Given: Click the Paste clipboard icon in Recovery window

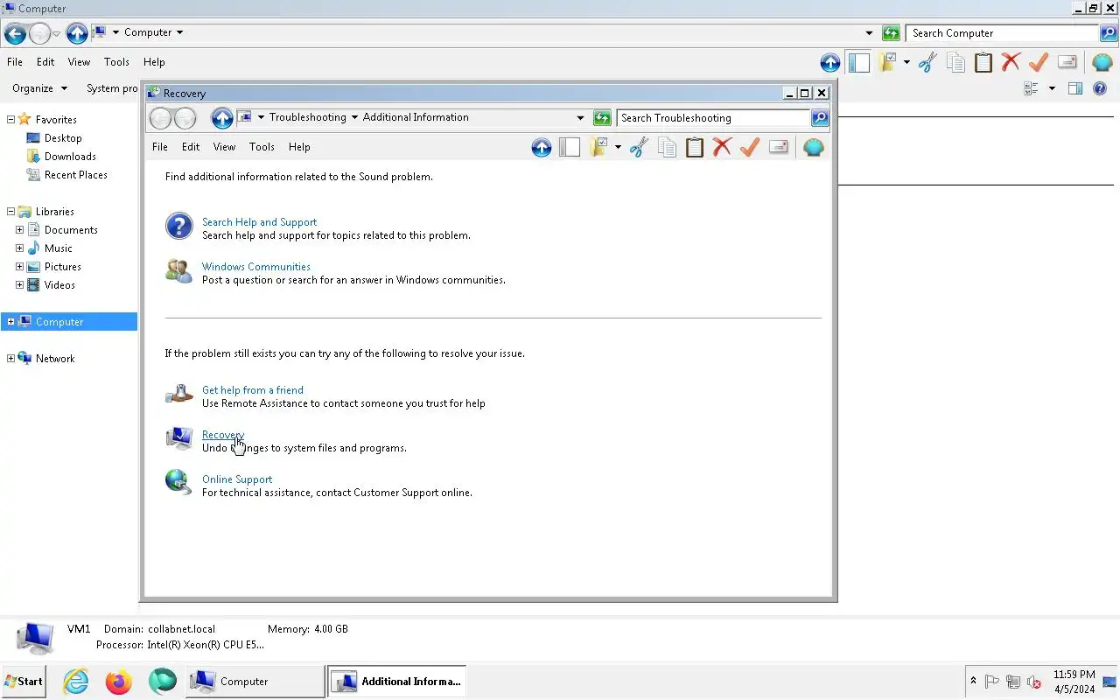Looking at the screenshot, I should tap(695, 147).
